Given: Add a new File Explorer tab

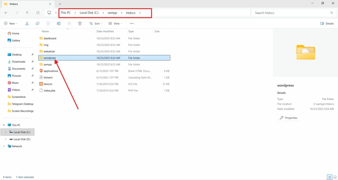Looking at the screenshot, I should click(x=60, y=4).
